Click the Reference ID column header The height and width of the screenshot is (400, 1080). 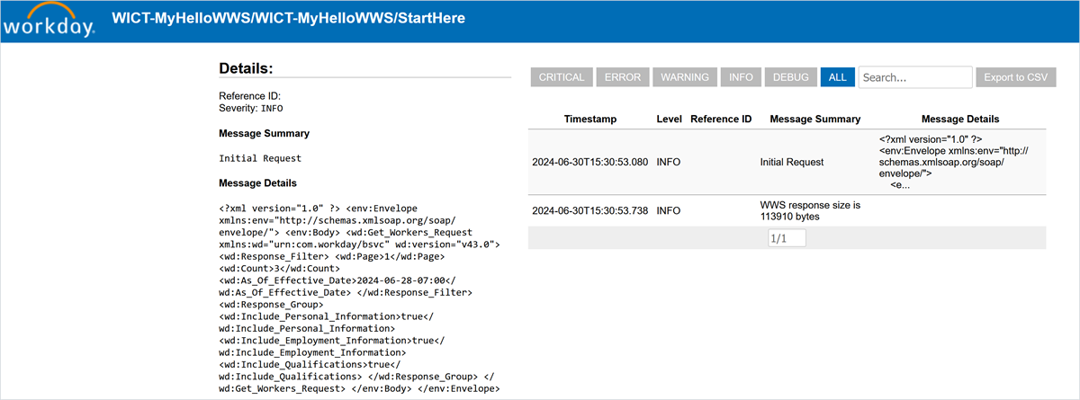pos(721,119)
